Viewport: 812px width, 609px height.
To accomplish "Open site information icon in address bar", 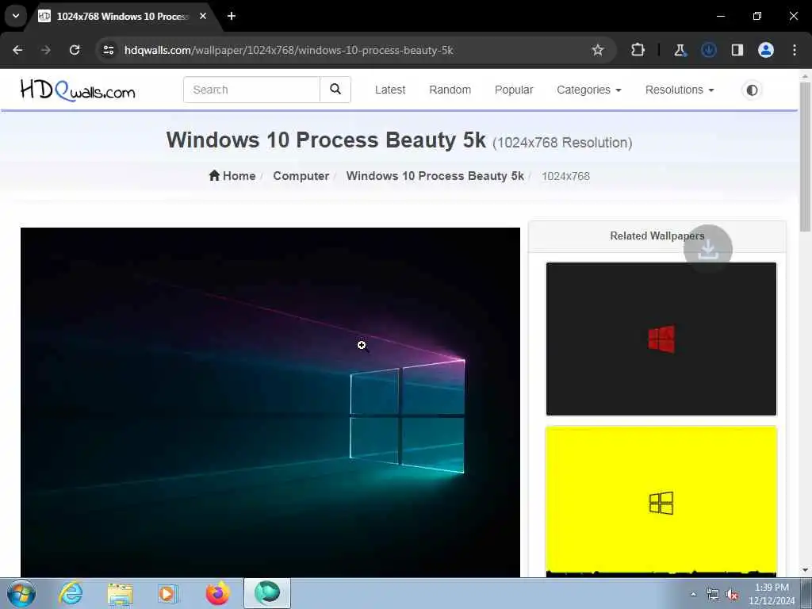I will coord(108,50).
